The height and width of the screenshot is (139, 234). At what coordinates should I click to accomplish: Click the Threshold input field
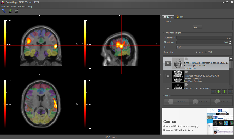coord(203,43)
